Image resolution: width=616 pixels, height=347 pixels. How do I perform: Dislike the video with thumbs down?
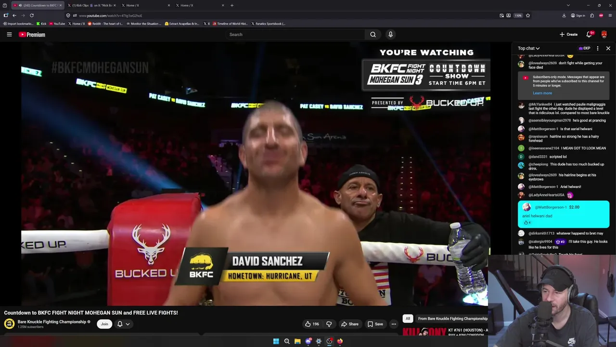click(x=329, y=324)
